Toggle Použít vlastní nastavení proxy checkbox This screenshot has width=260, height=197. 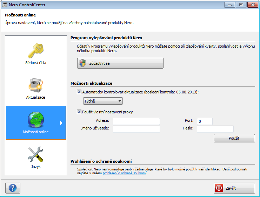coord(79,112)
